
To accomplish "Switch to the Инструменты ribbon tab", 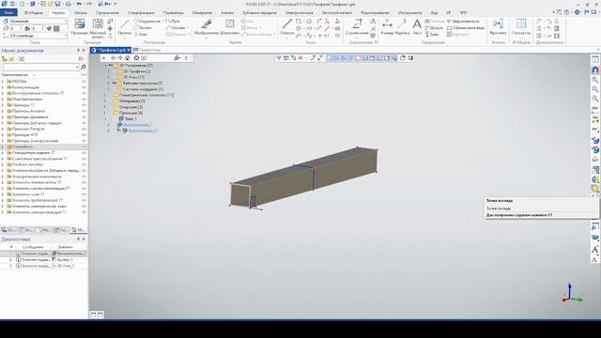I will click(409, 12).
